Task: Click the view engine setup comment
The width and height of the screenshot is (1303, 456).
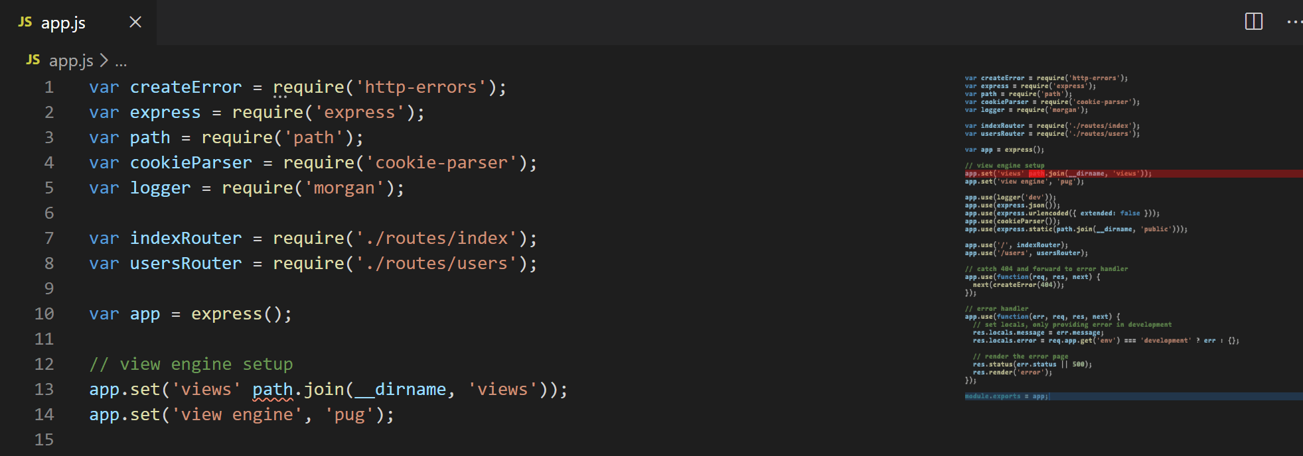Action: [x=191, y=364]
